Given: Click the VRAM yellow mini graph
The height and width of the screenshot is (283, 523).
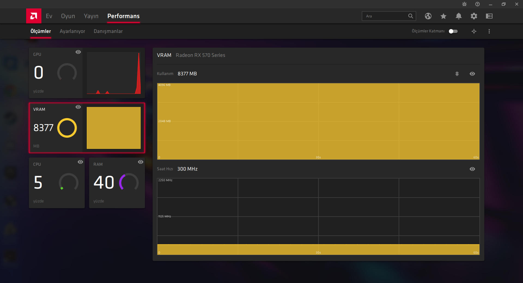Looking at the screenshot, I should coord(114,128).
